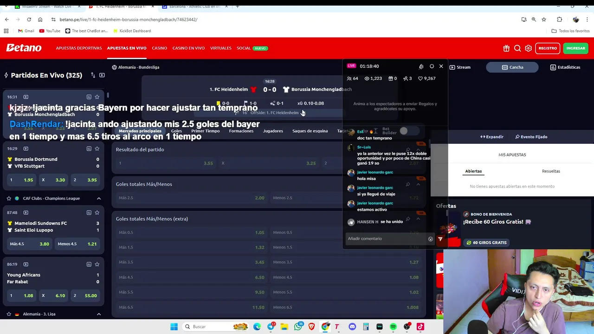Favorite the Mamelodi Sundowns match star
The height and width of the screenshot is (334, 594).
(97, 212)
